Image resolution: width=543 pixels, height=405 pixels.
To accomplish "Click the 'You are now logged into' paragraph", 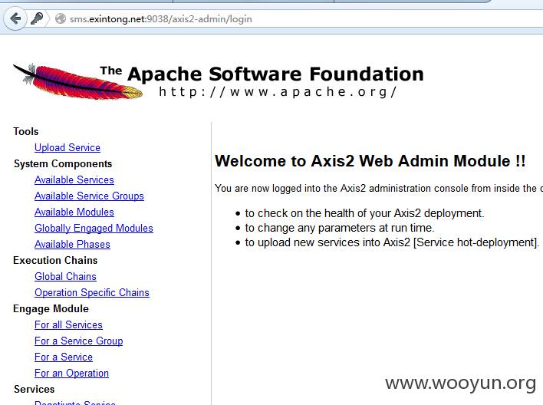I will (x=379, y=189).
